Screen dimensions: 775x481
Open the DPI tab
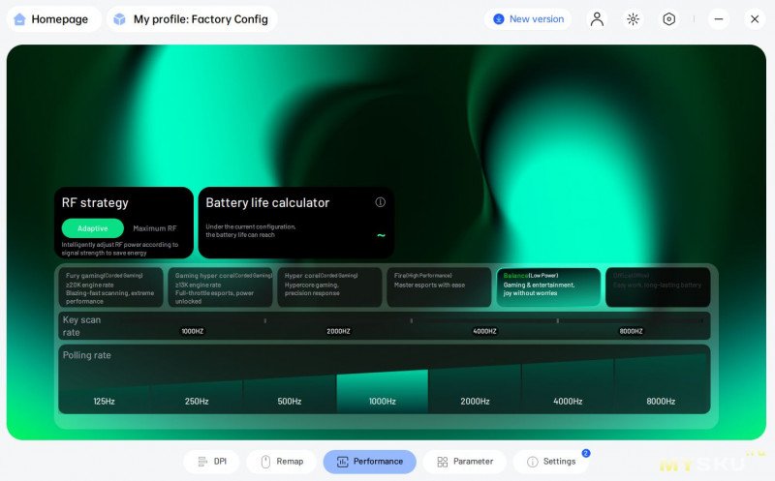212,462
